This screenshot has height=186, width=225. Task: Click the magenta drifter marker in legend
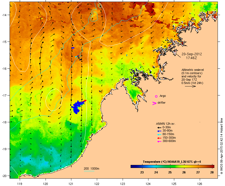(154, 103)
